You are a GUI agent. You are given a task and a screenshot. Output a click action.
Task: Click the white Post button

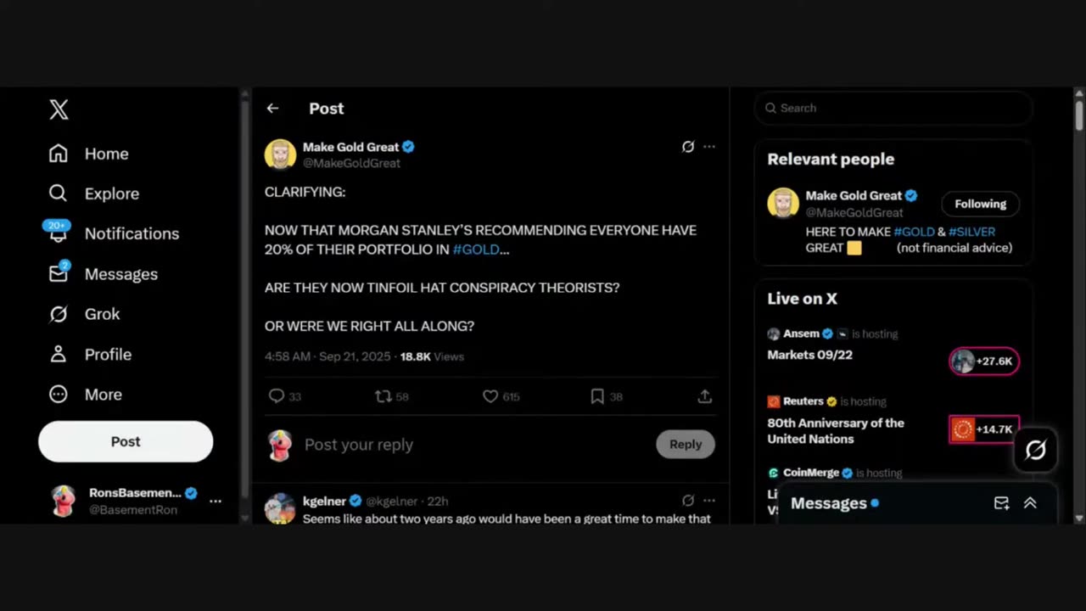click(x=126, y=441)
